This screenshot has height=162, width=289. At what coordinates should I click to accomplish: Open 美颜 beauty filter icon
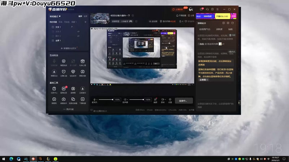pyautogui.click(x=155, y=100)
